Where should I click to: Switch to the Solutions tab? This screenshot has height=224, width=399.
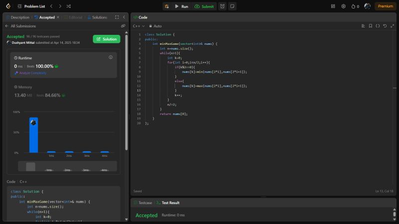pyautogui.click(x=97, y=17)
